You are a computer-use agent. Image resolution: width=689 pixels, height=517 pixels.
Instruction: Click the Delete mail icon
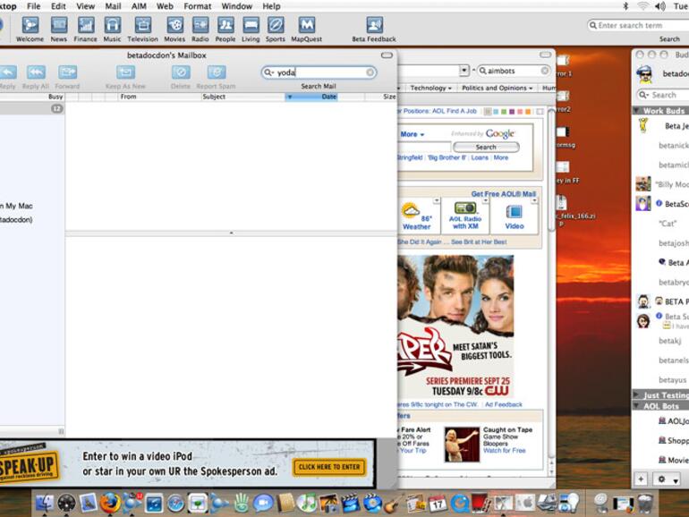pyautogui.click(x=181, y=72)
